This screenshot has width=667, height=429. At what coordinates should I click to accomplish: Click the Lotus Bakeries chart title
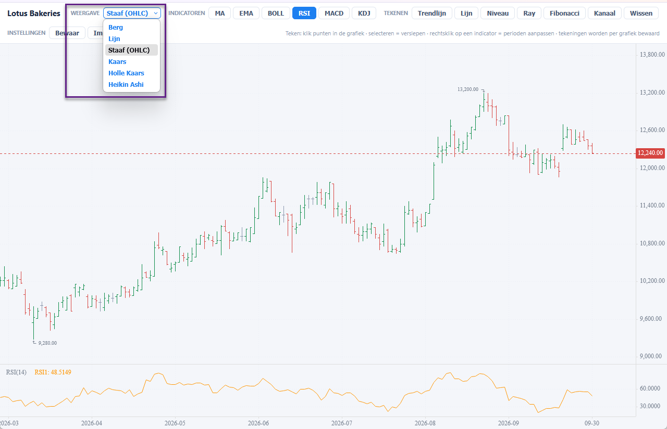(x=34, y=13)
